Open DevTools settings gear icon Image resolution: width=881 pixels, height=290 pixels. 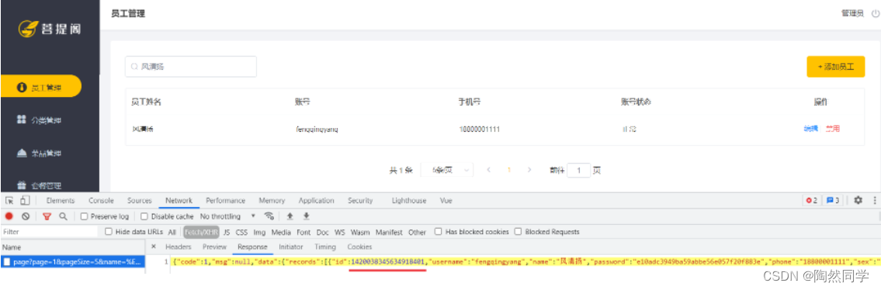[858, 200]
